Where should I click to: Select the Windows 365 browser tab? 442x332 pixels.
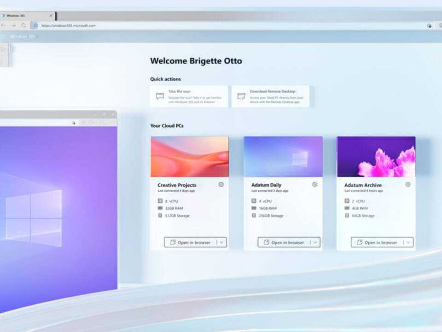[27, 16]
